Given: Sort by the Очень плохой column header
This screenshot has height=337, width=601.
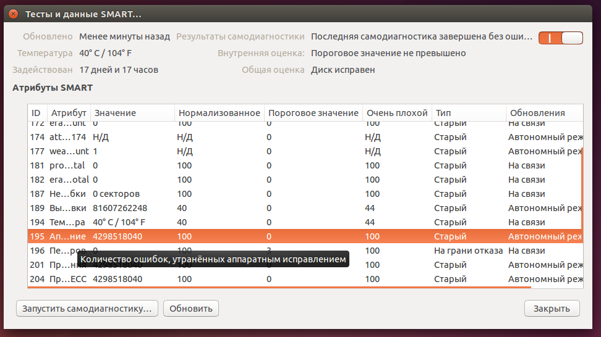Looking at the screenshot, I should click(396, 113).
